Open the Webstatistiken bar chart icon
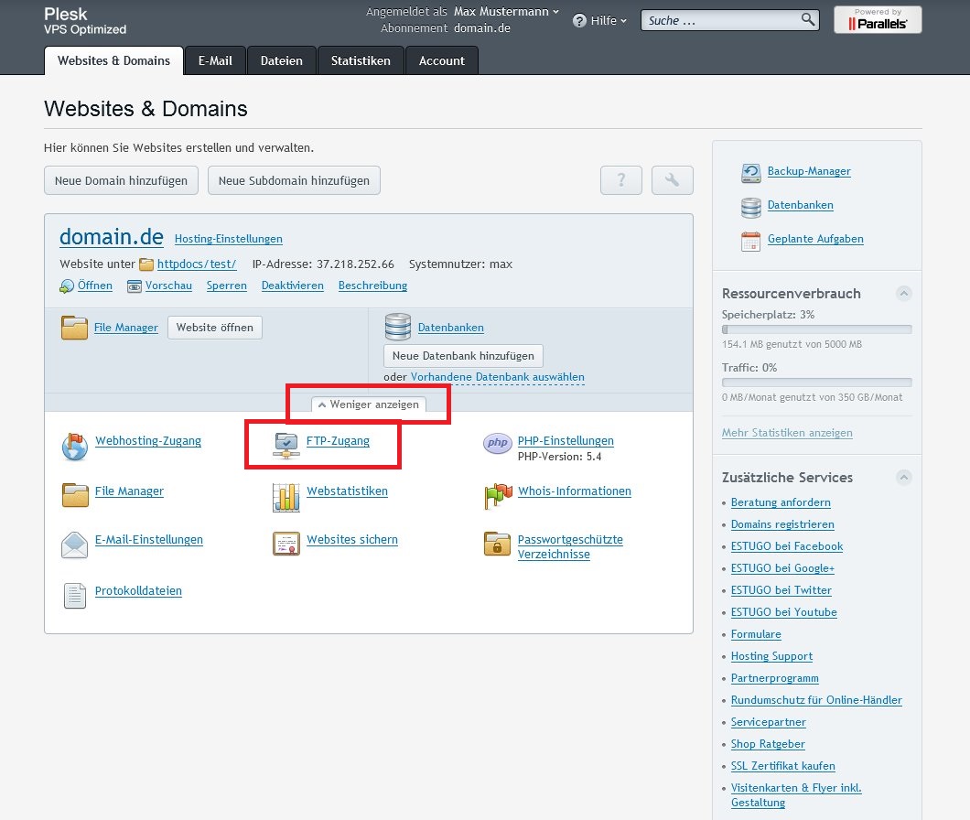The width and height of the screenshot is (970, 820). point(286,496)
